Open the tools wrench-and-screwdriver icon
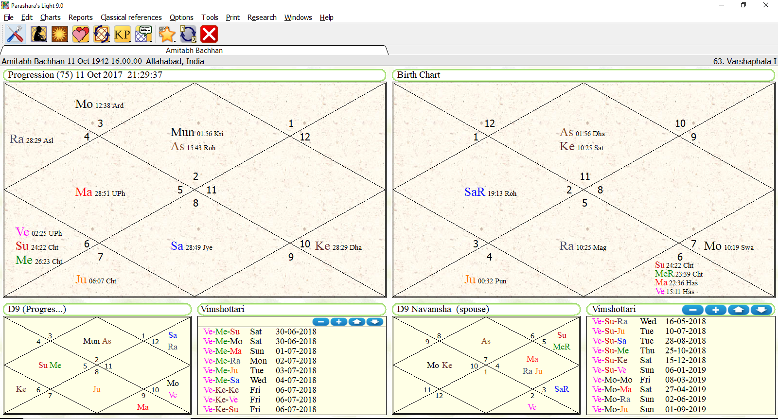Viewport: 778px width, 419px height. [16, 35]
